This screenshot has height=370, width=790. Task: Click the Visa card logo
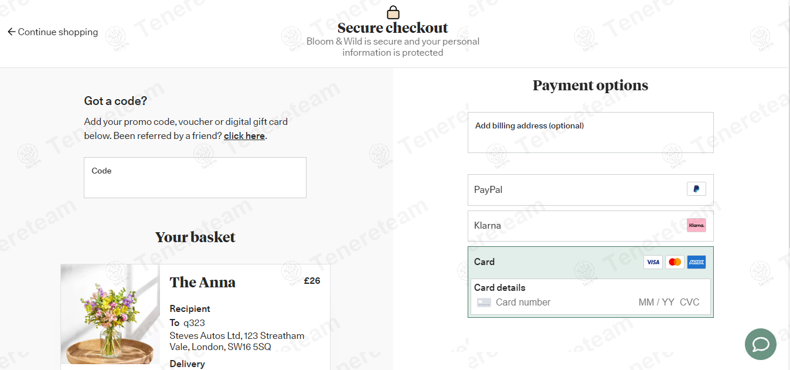tap(653, 262)
